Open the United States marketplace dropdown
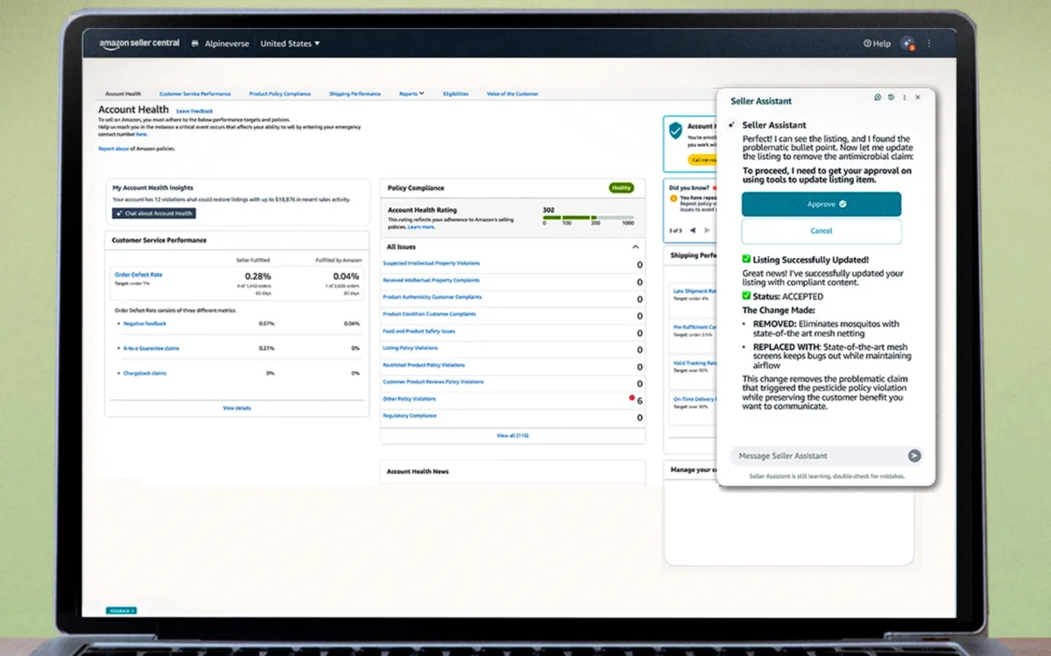Screen dimensions: 1051x656 (290, 43)
